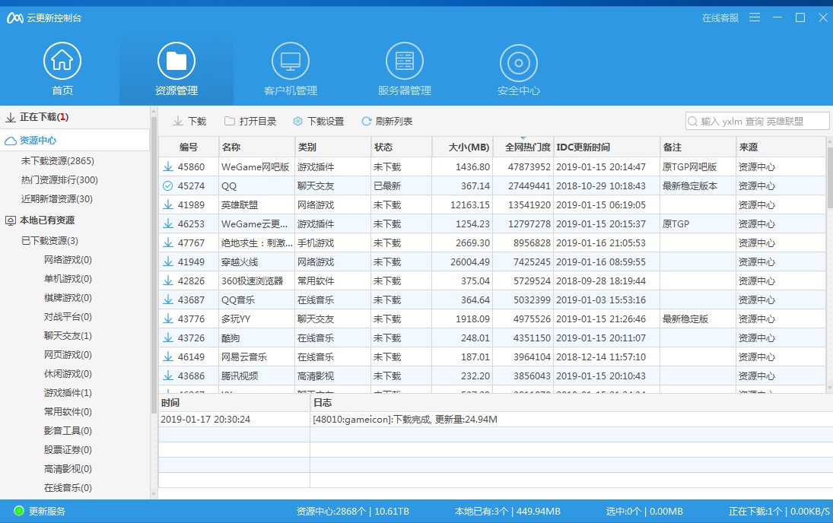This screenshot has width=833, height=523.
Task: Click download icon for QQ音乐 row
Action: 168,300
